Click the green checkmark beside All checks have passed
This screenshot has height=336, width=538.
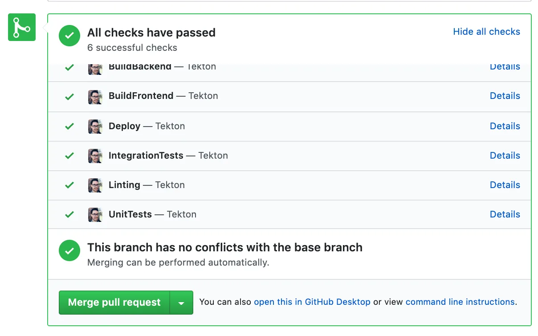(69, 36)
